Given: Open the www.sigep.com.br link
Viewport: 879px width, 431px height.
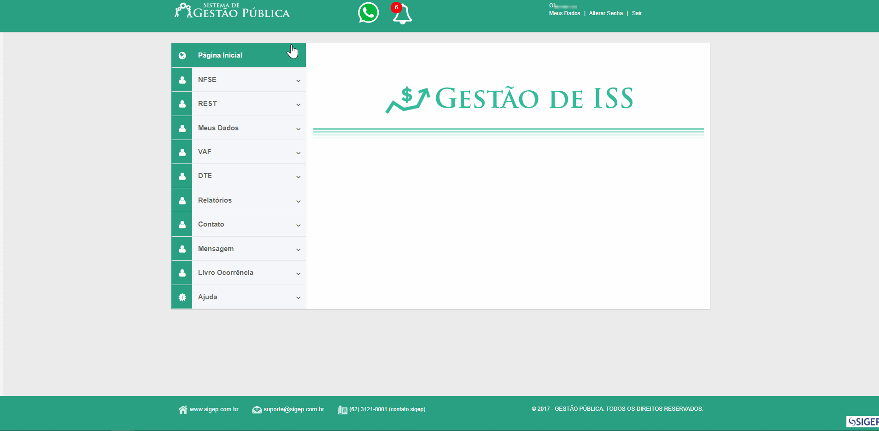Looking at the screenshot, I should point(214,409).
